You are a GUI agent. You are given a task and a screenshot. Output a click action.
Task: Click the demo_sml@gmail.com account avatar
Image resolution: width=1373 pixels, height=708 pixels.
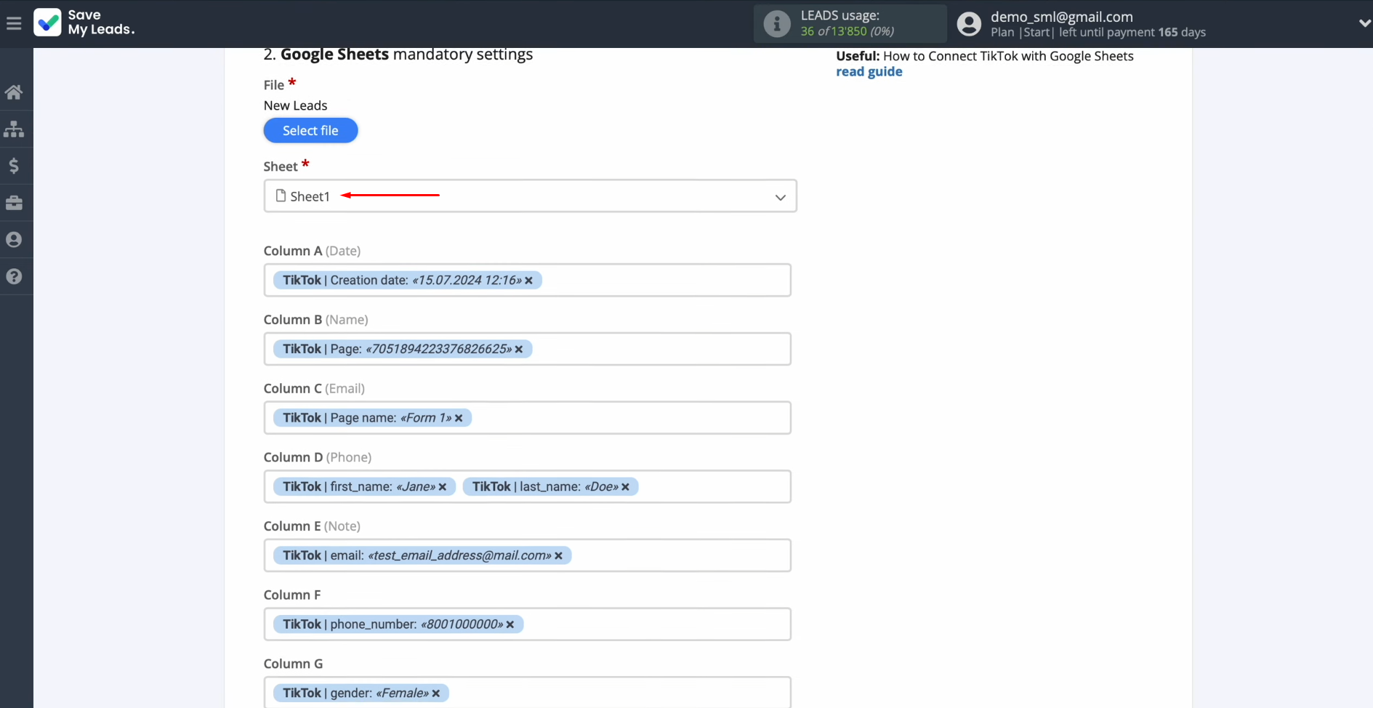pos(968,24)
